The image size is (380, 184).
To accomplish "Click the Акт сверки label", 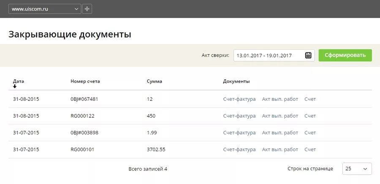I will [215, 55].
